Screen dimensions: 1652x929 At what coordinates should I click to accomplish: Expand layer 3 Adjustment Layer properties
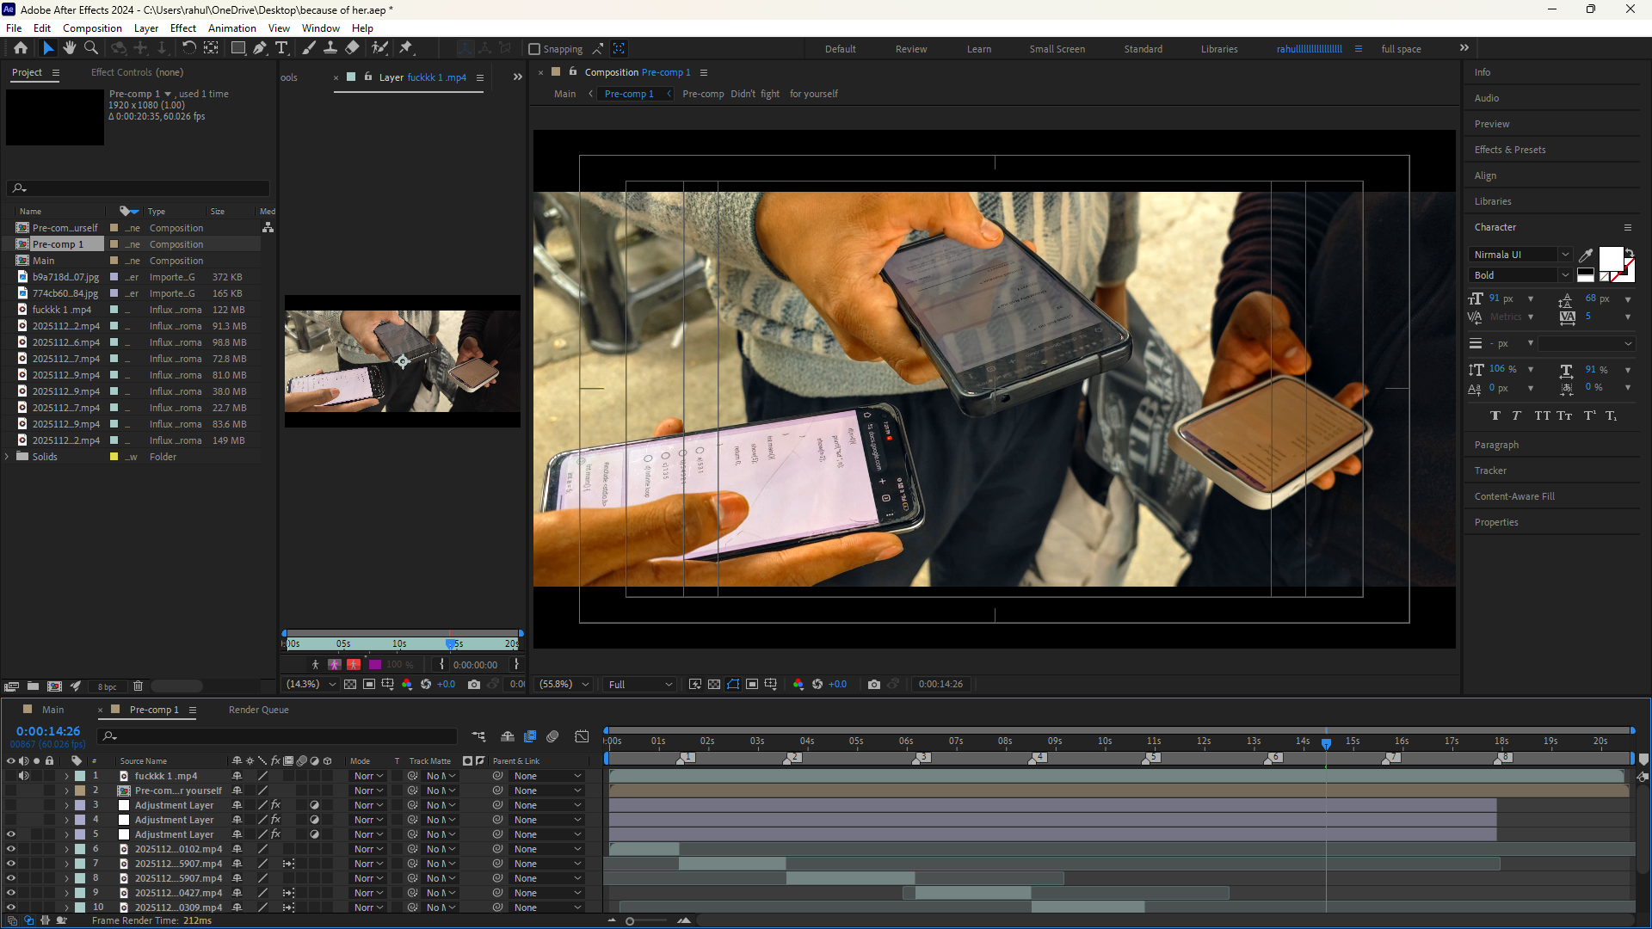66,805
